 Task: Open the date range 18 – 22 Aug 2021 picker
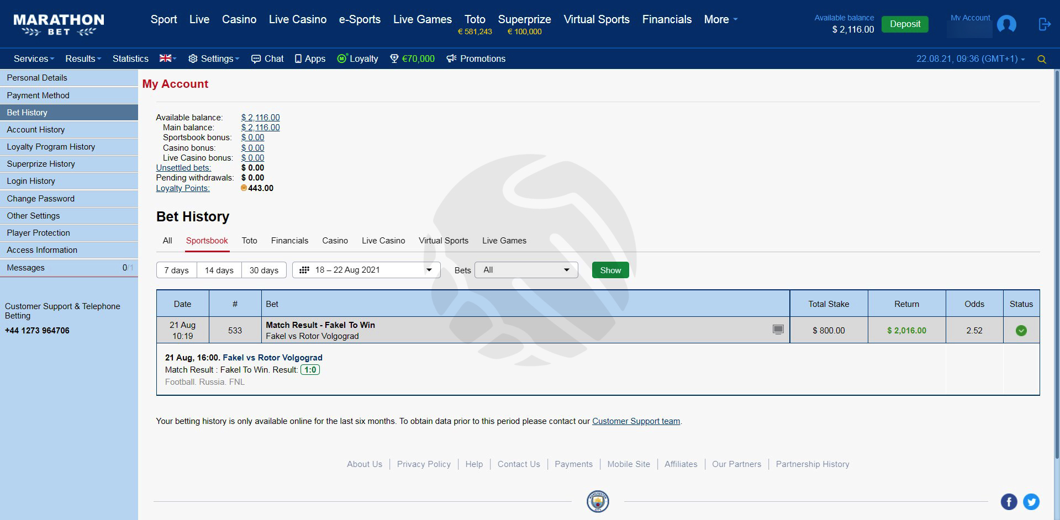pyautogui.click(x=366, y=270)
